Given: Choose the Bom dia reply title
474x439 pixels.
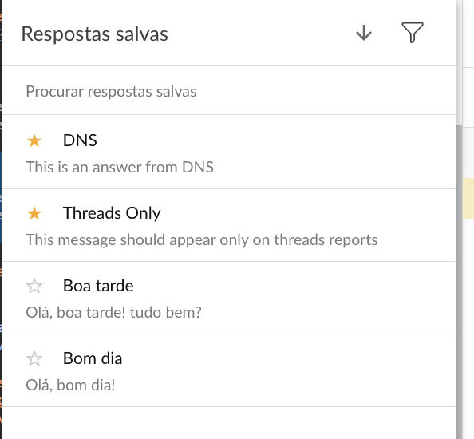Looking at the screenshot, I should point(93,358).
